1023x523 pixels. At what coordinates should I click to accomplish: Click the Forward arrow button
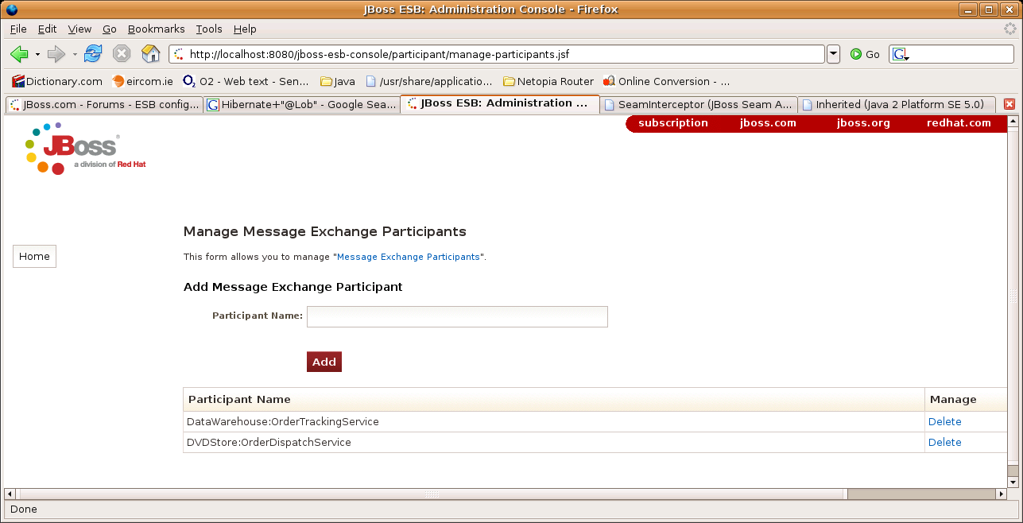tap(56, 54)
